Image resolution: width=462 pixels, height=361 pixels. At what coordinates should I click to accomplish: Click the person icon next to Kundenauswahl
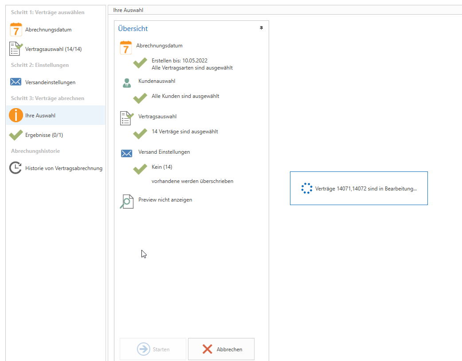pos(127,83)
